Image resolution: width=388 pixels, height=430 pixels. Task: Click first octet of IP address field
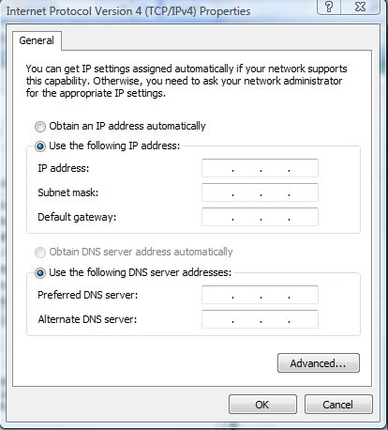tap(217, 168)
